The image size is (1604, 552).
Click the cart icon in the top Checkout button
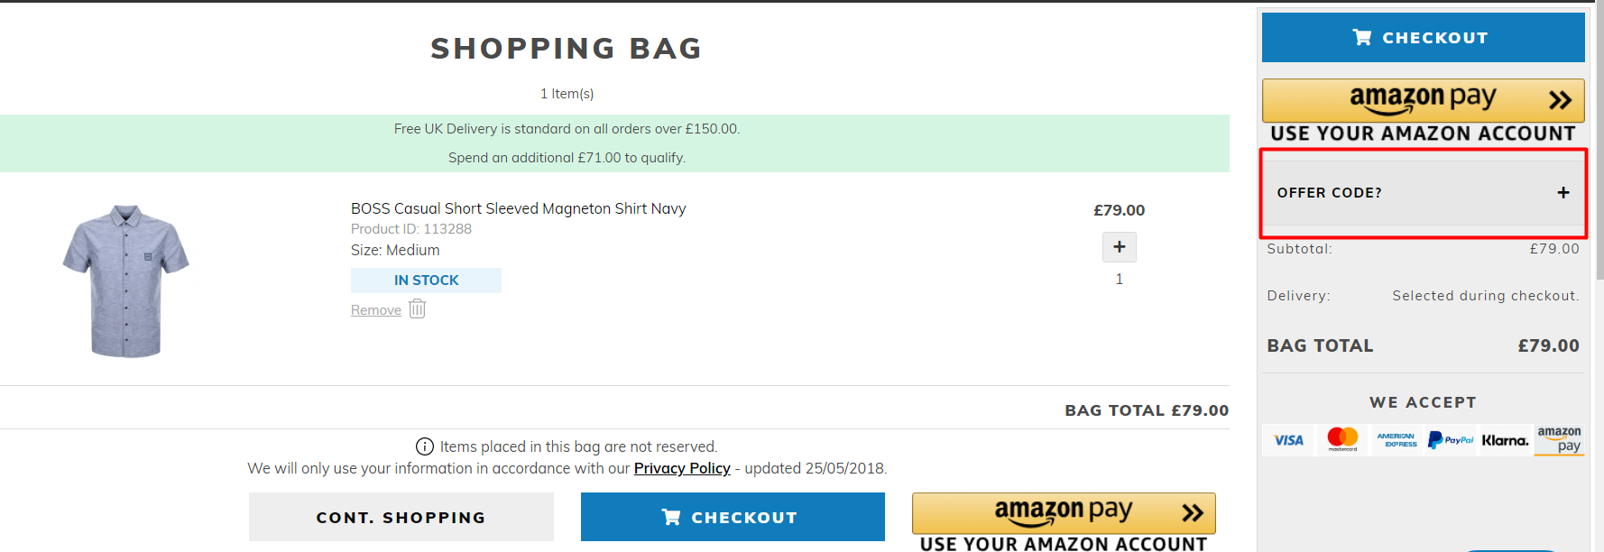[x=1360, y=37]
